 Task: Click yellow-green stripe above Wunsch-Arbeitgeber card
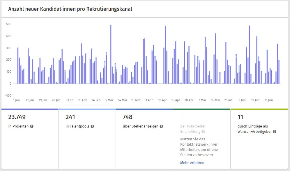tap(259, 109)
